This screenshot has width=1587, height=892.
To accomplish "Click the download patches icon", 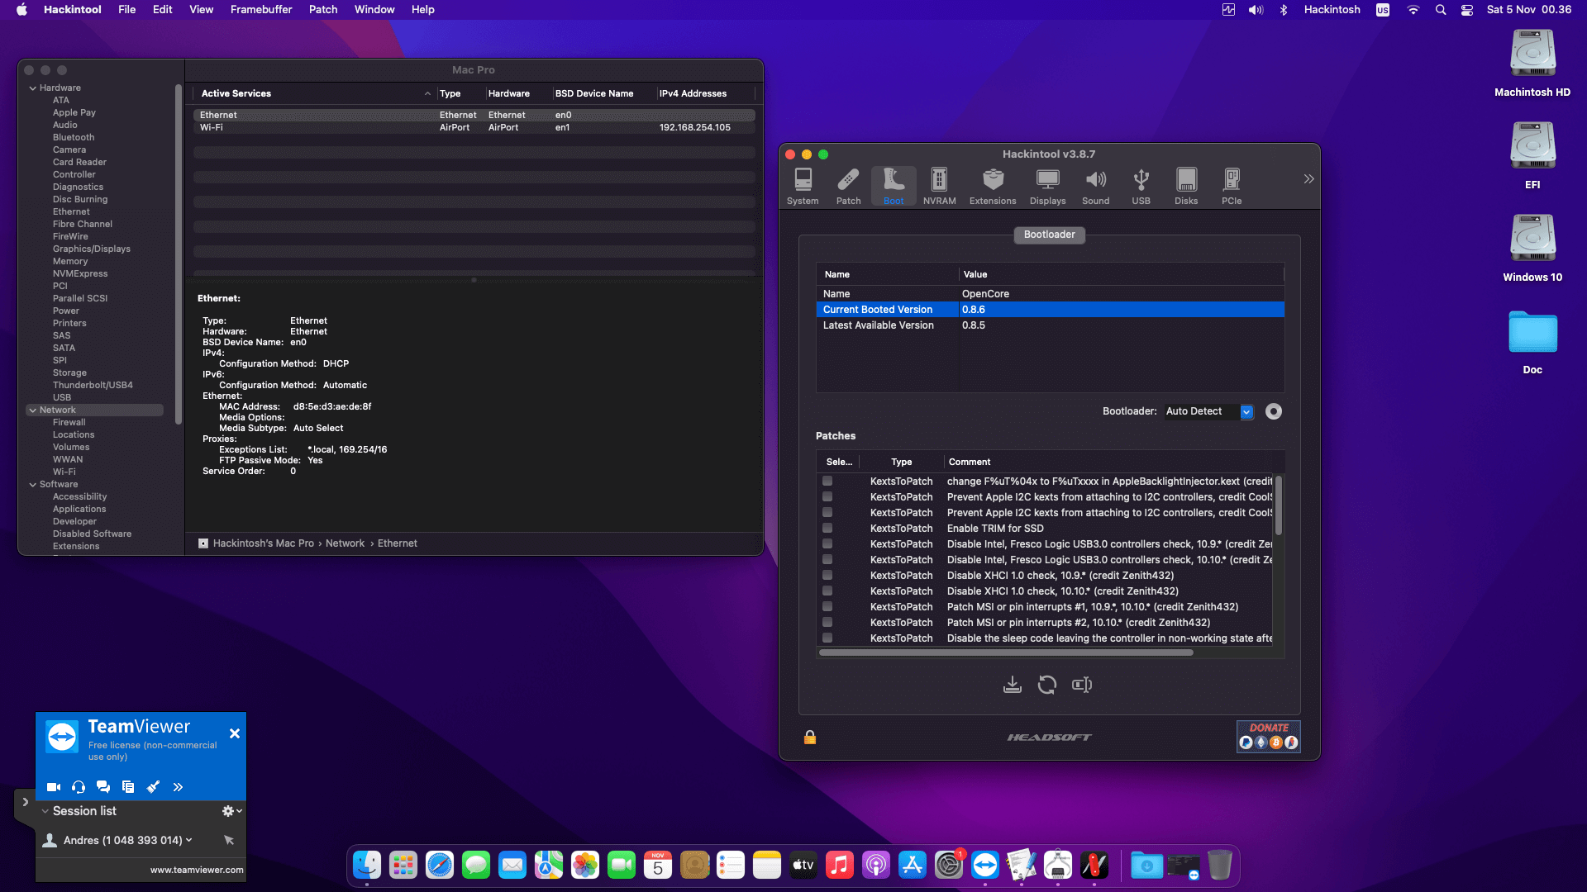I will pyautogui.click(x=1013, y=685).
